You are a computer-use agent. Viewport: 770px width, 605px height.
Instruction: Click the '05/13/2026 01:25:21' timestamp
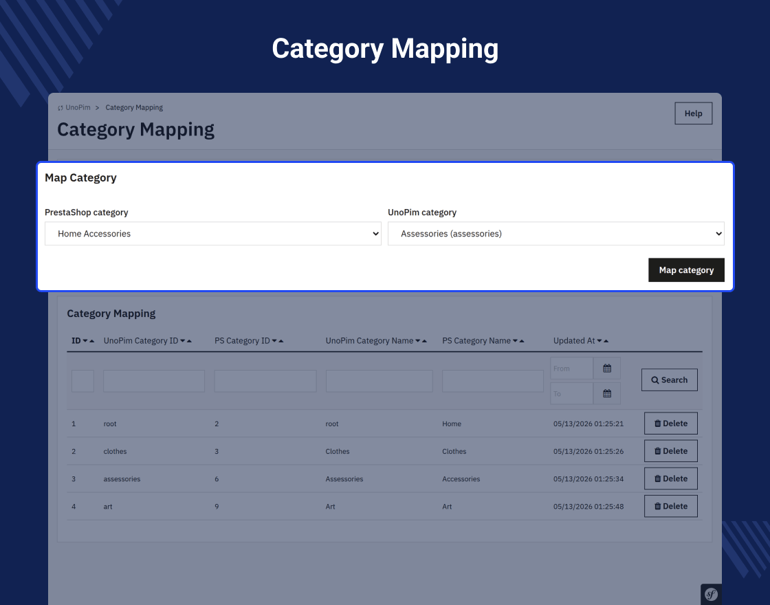[x=588, y=423]
